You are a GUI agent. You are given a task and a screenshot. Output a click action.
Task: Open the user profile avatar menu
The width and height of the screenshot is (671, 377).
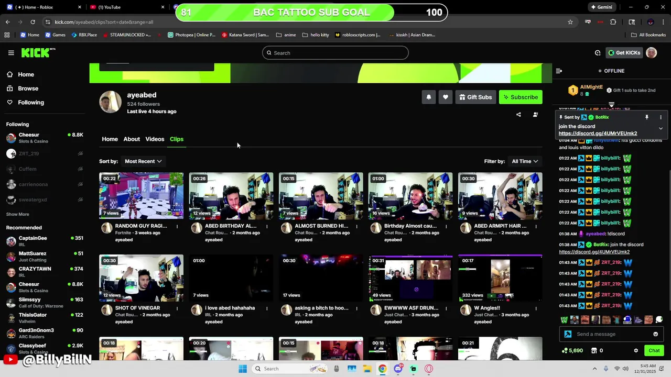point(652,53)
